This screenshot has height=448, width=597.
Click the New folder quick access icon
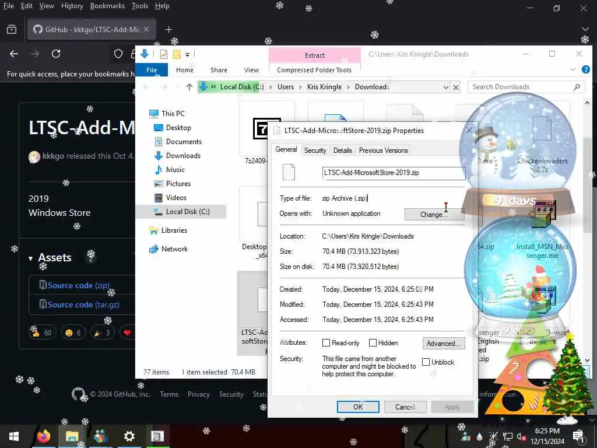click(x=177, y=54)
